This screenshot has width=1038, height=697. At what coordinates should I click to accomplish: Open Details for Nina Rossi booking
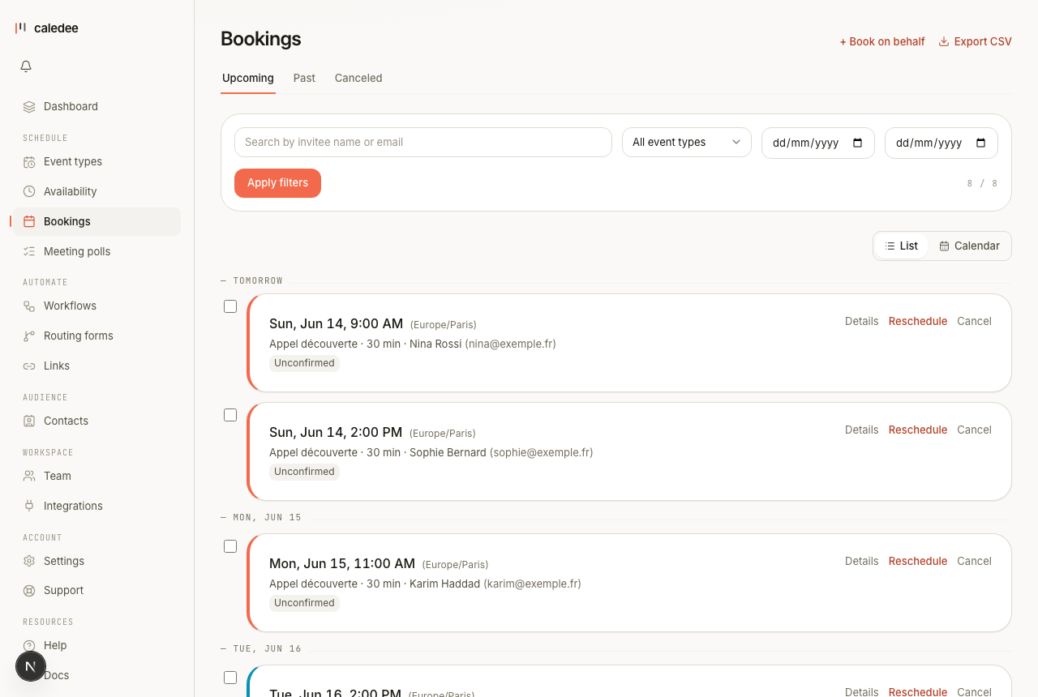point(861,321)
